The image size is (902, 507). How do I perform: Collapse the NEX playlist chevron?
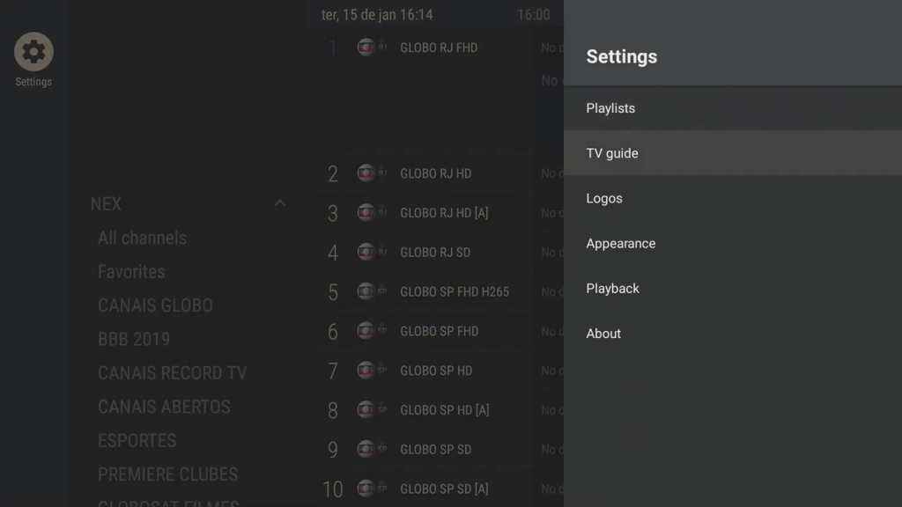(280, 203)
